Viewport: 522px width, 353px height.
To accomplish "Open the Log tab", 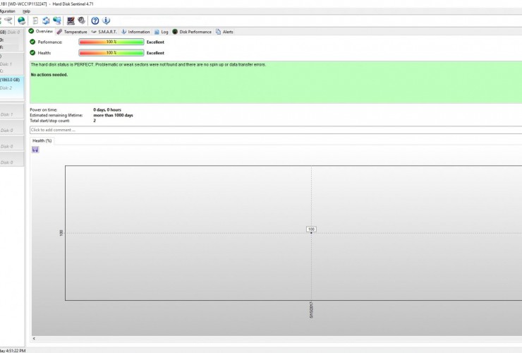I will [162, 32].
